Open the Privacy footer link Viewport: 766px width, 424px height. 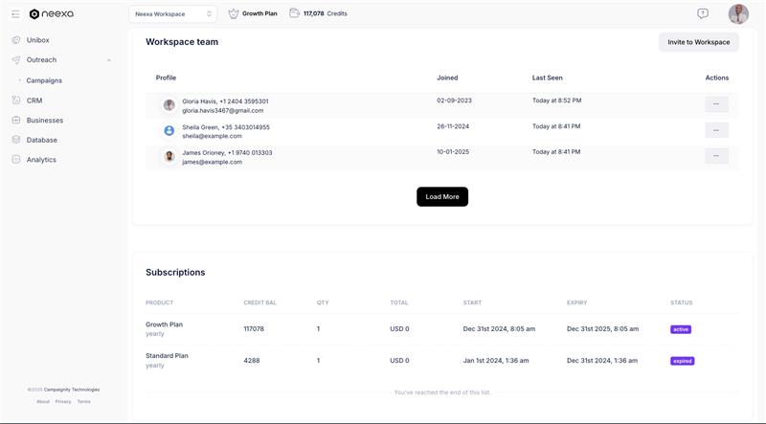tap(63, 402)
